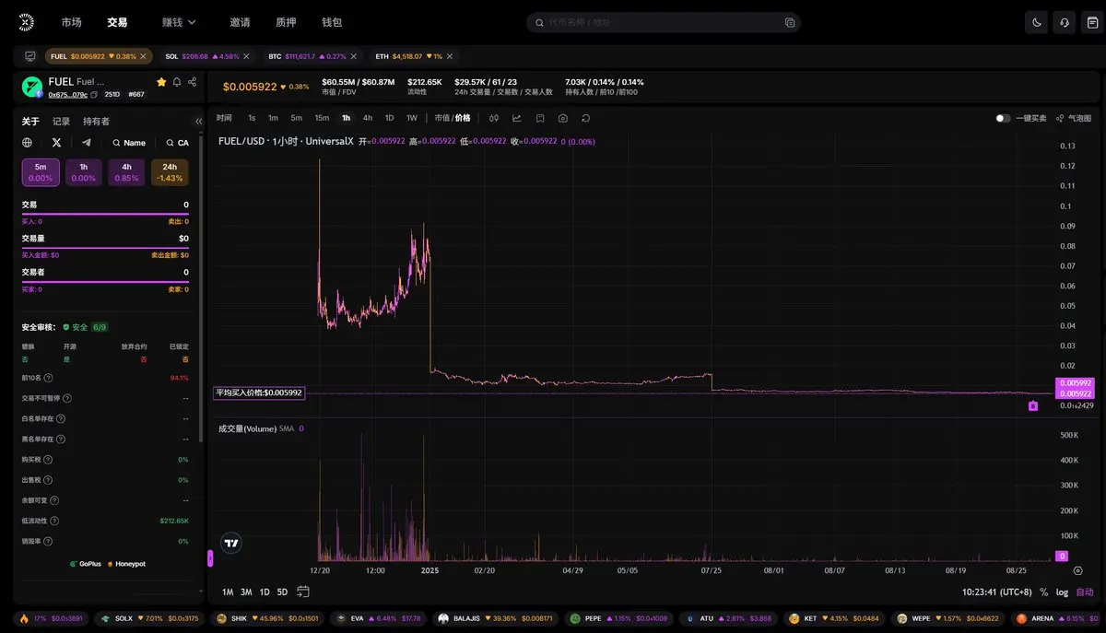
Task: Toggle the 一键买卖 quick trade switch
Action: 1003,118
